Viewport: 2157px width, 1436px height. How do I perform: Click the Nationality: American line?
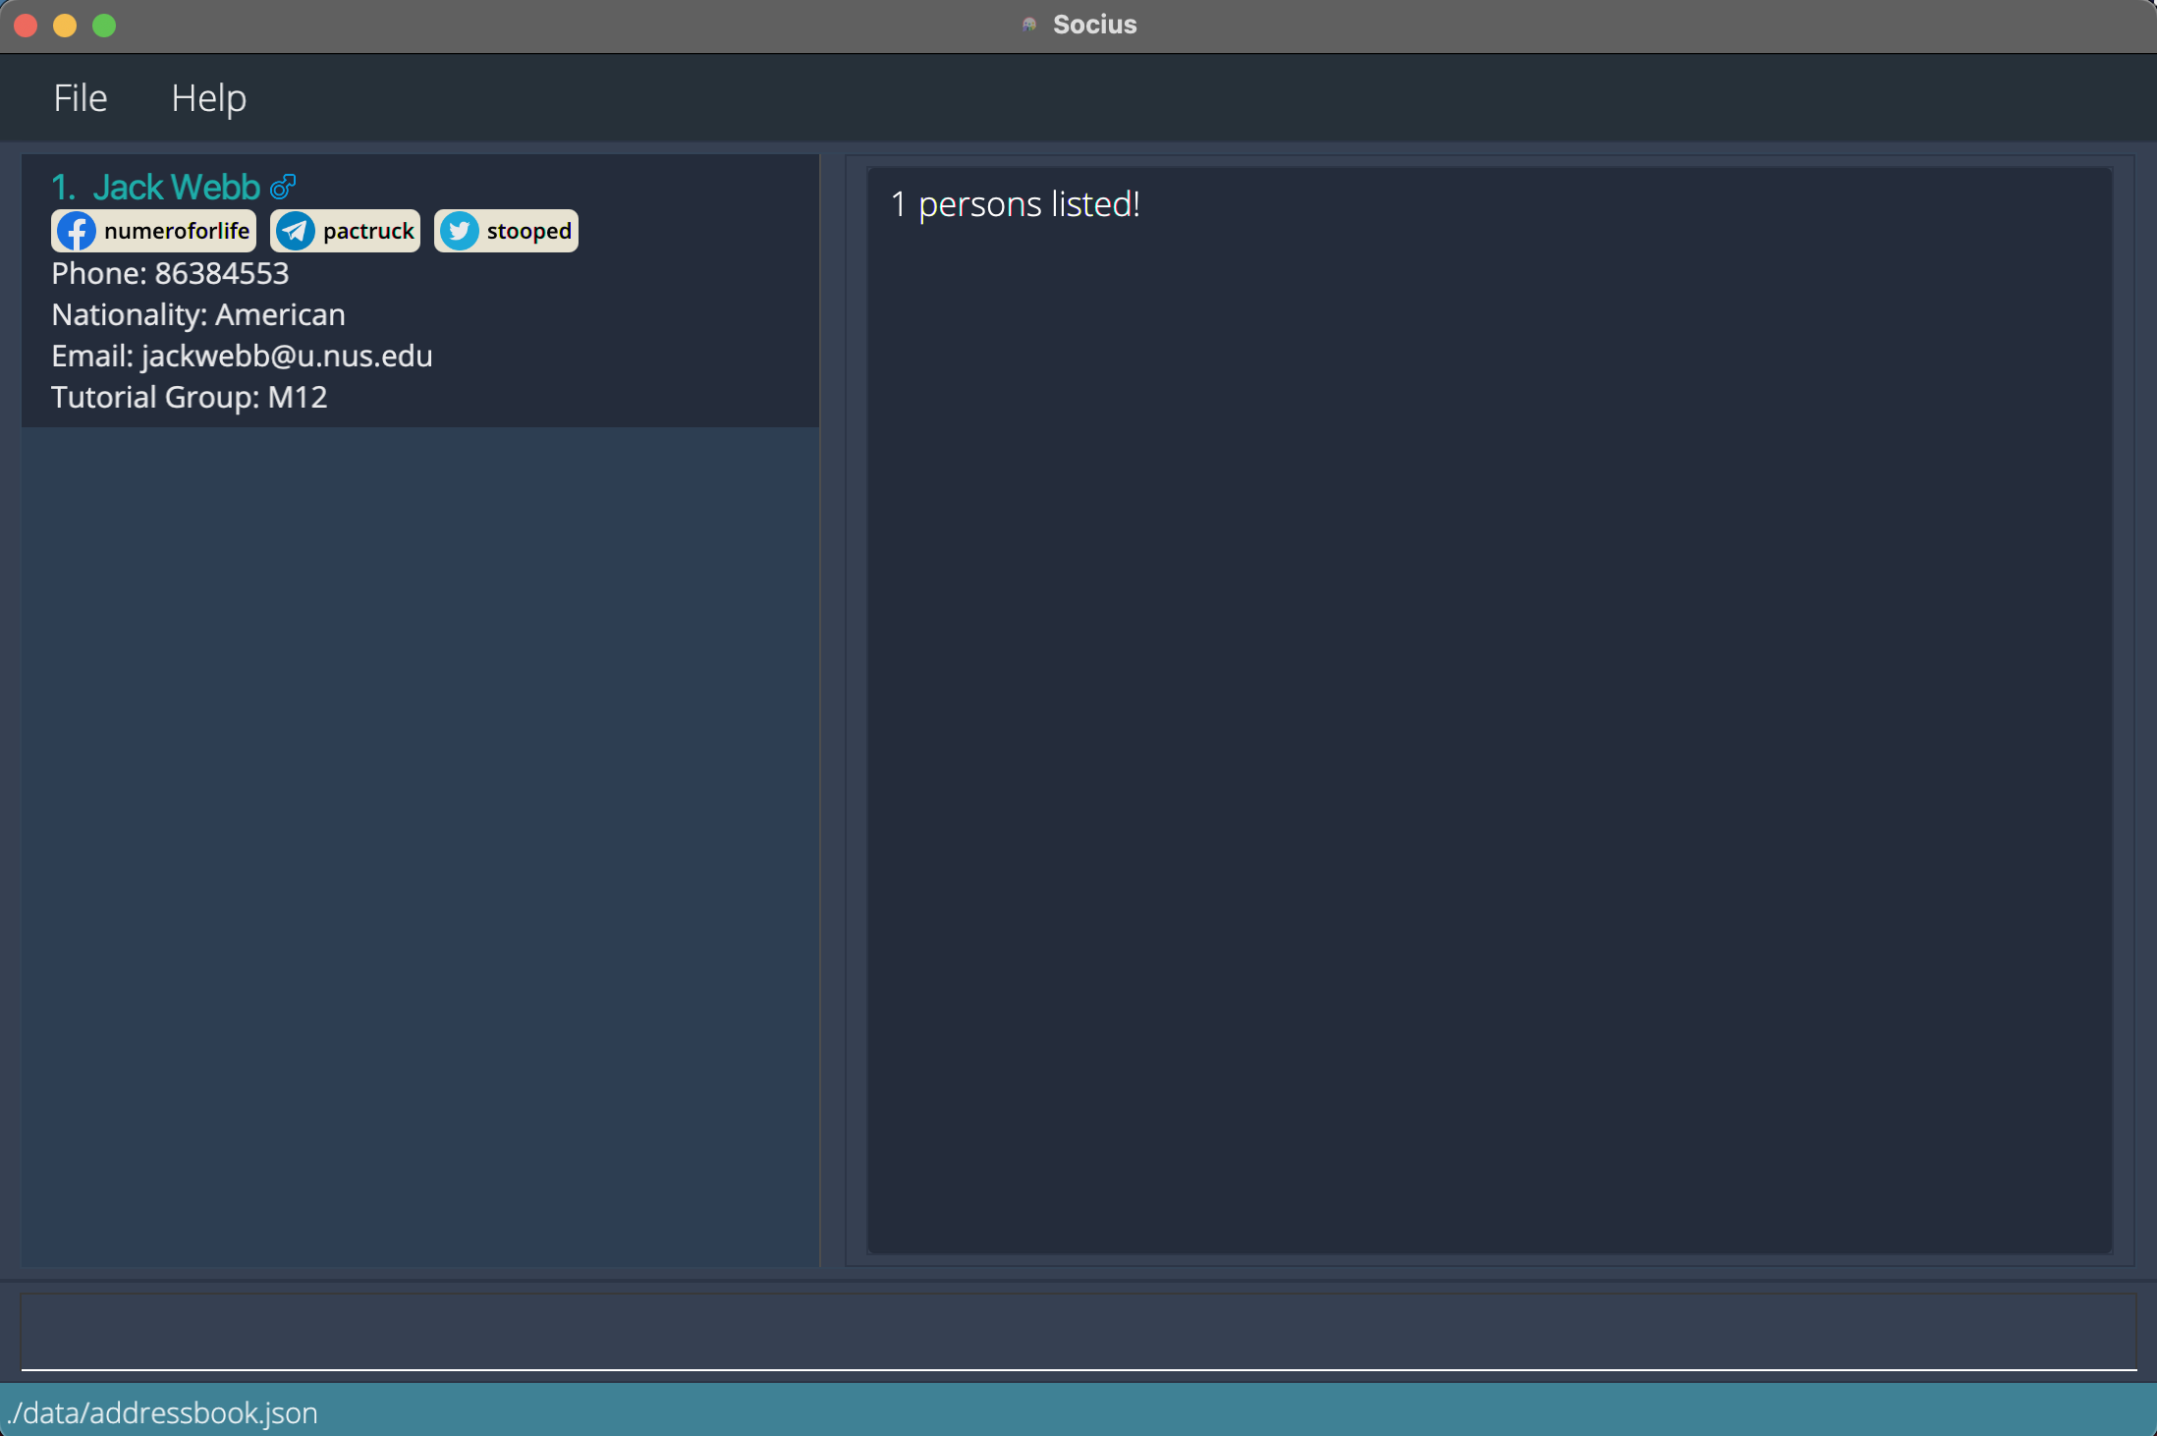pyautogui.click(x=198, y=314)
